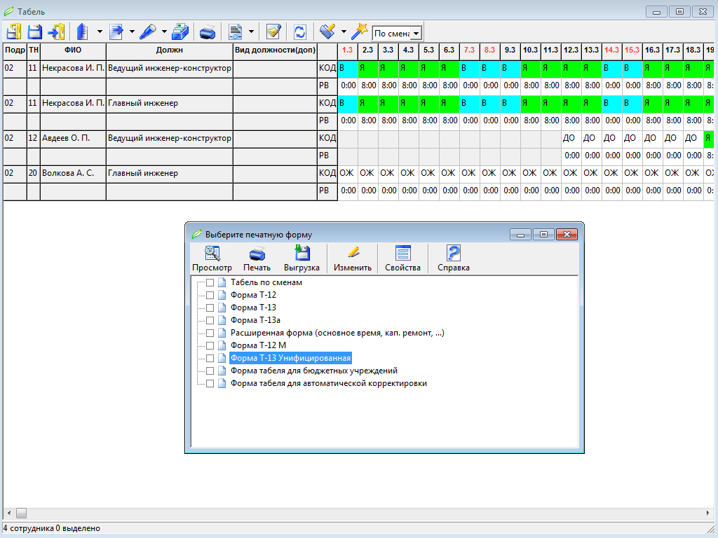This screenshot has height=538, width=718.
Task: Click the save floppy disk toolbar icon
Action: pos(34,32)
